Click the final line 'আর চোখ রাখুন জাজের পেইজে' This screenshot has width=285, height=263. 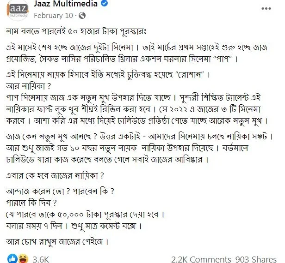(57, 242)
